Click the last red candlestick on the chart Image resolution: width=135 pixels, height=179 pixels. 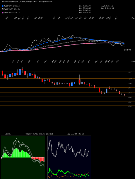point(124,95)
